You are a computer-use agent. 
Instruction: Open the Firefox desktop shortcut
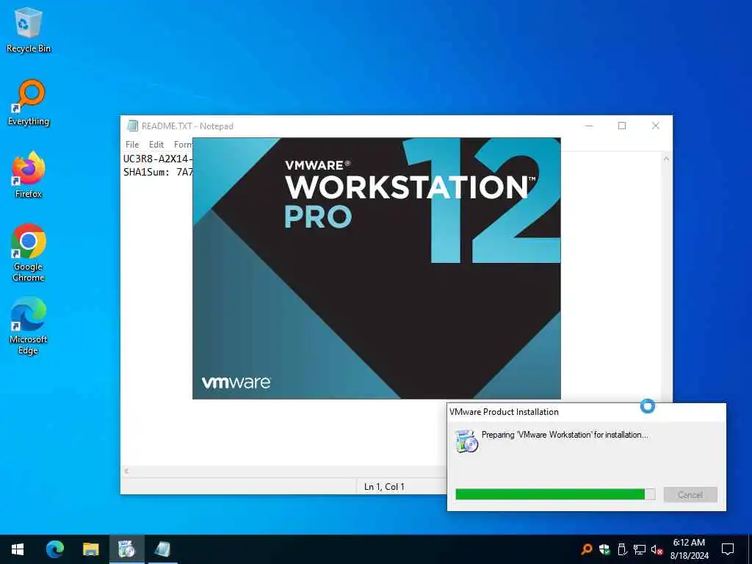coord(29,175)
